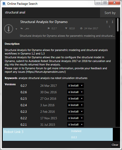The image size is (122, 150).
Task: Click the truncated package summary line
Action: tap(67, 36)
